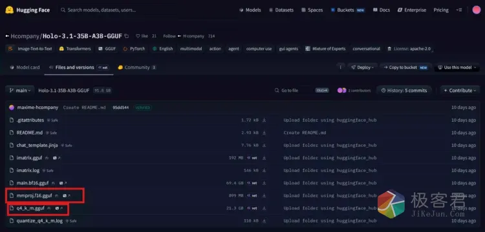Download the mmproj.f16.gguf file
Viewport: 485px width, 232px height.
click(x=264, y=196)
